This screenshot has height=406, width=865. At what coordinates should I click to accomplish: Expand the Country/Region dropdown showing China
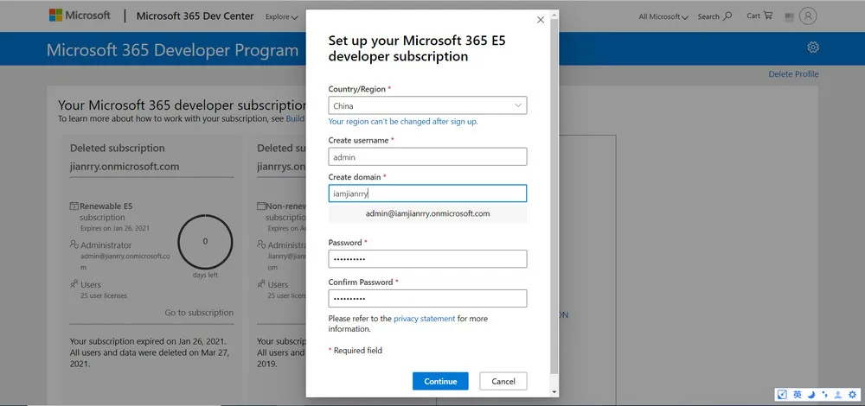coord(427,105)
